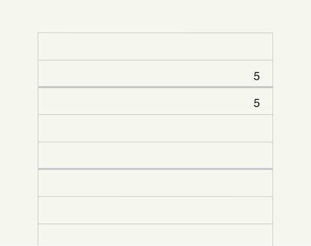Image resolution: width=311 pixels, height=246 pixels.
Task: Click the thick divider line between the two 5s
Action: click(x=155, y=87)
